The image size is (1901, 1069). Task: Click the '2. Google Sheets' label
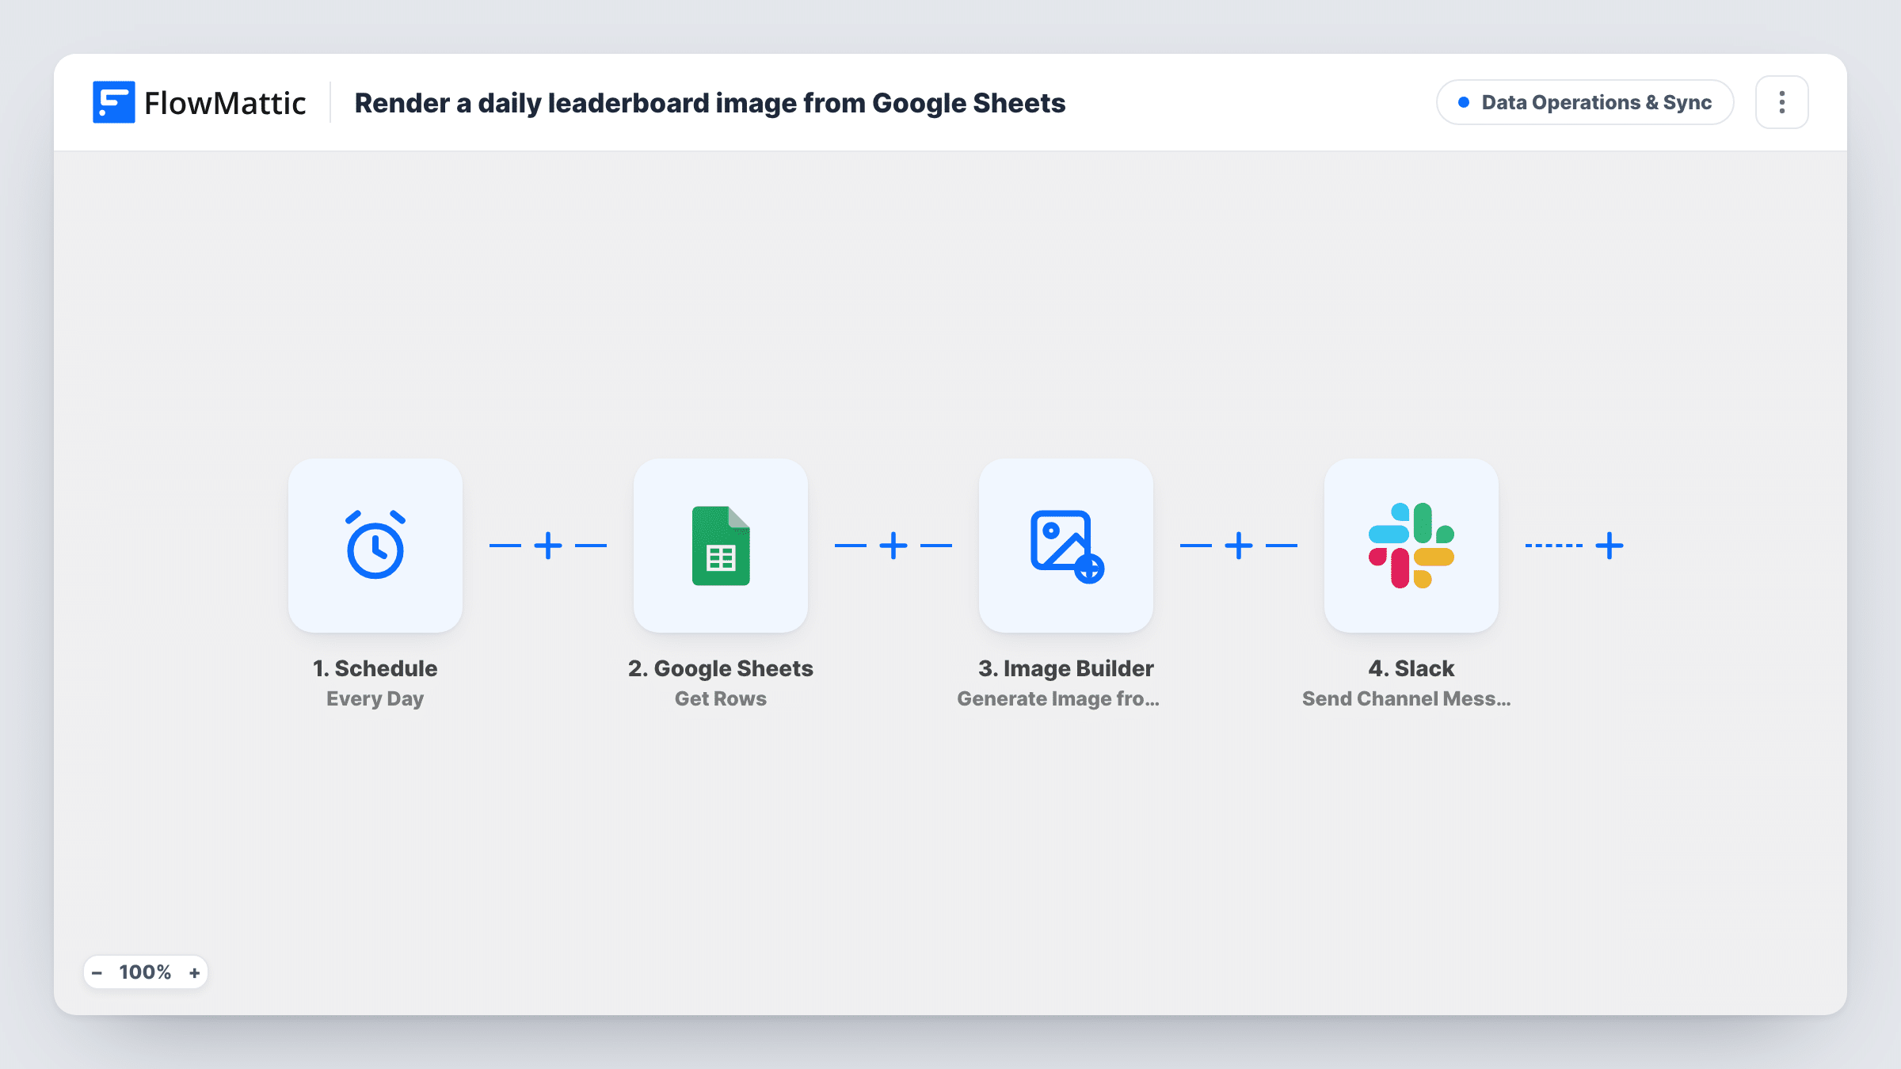point(721,668)
